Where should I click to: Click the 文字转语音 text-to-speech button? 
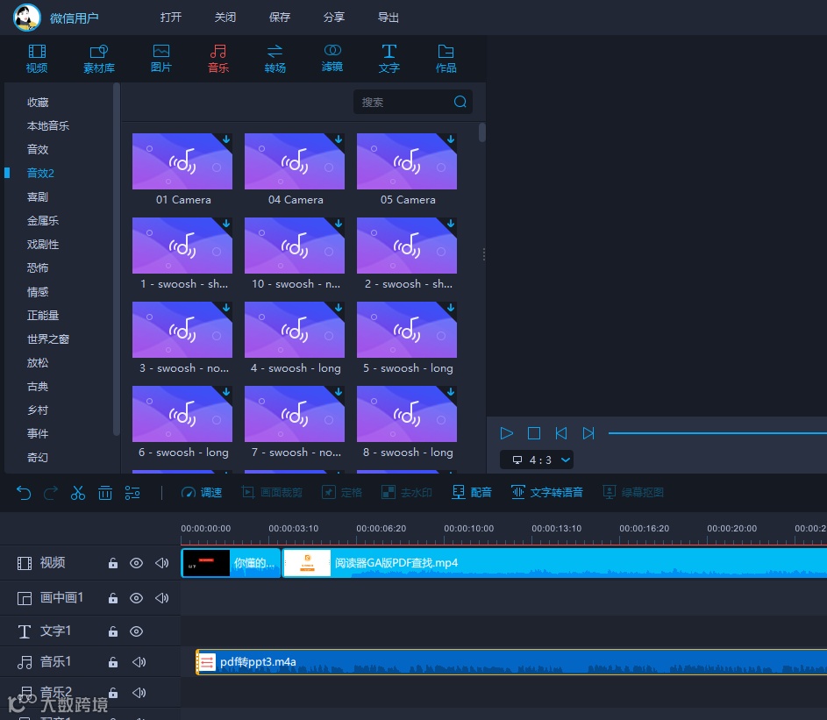click(x=547, y=493)
